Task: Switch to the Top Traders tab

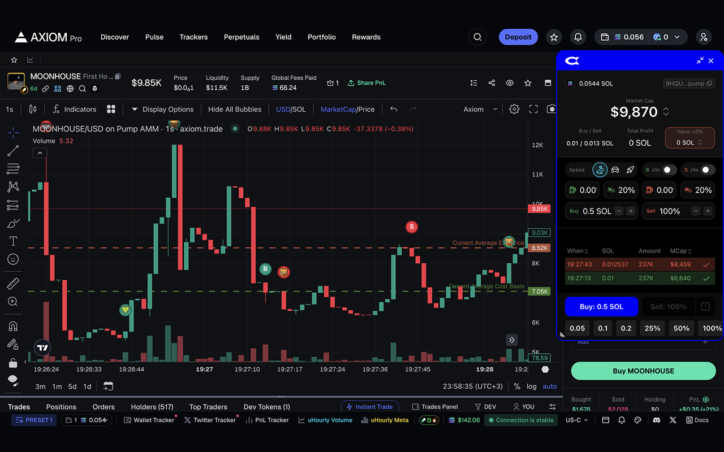Action: (x=208, y=407)
